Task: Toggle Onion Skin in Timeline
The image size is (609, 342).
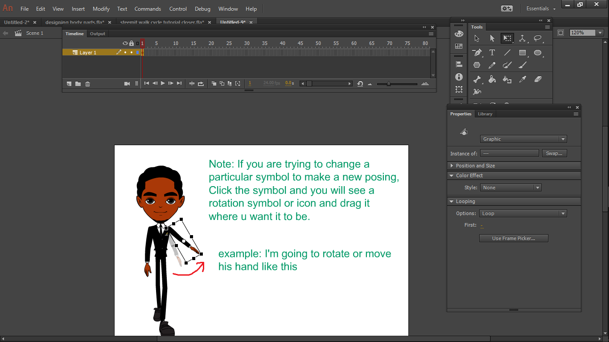Action: (x=214, y=83)
